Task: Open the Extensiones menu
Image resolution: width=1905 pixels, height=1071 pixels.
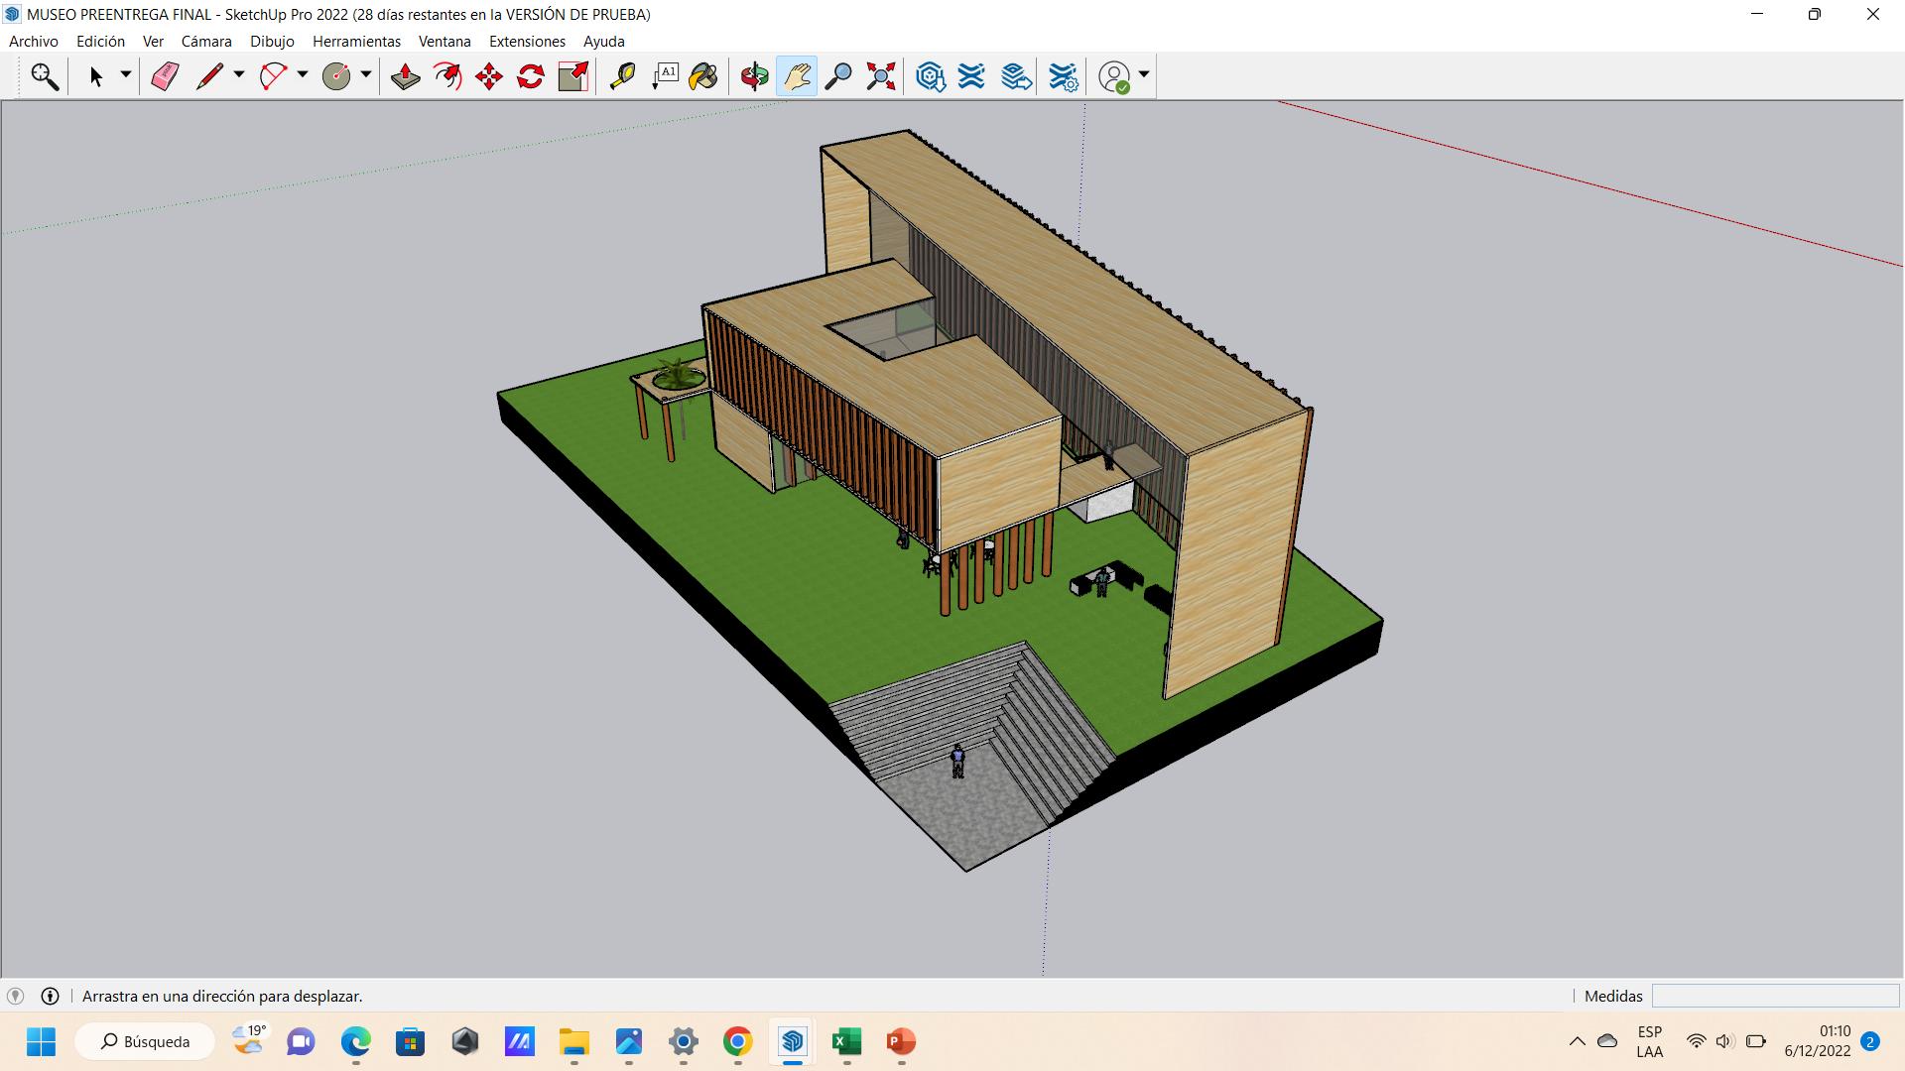Action: click(527, 42)
